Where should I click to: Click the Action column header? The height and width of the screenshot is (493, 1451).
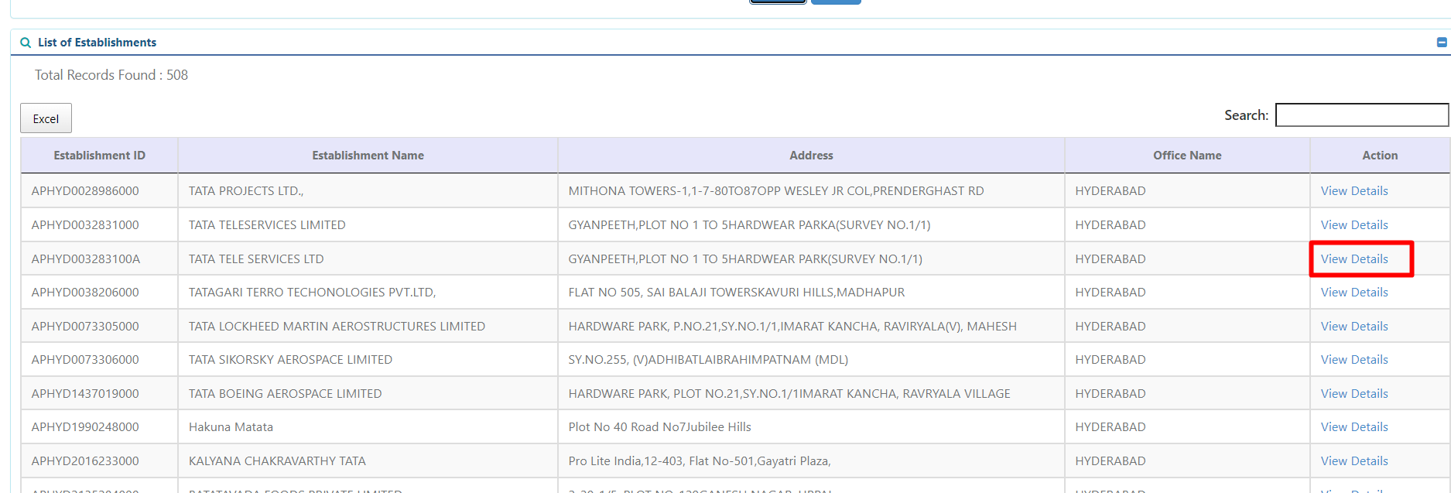pyautogui.click(x=1380, y=156)
